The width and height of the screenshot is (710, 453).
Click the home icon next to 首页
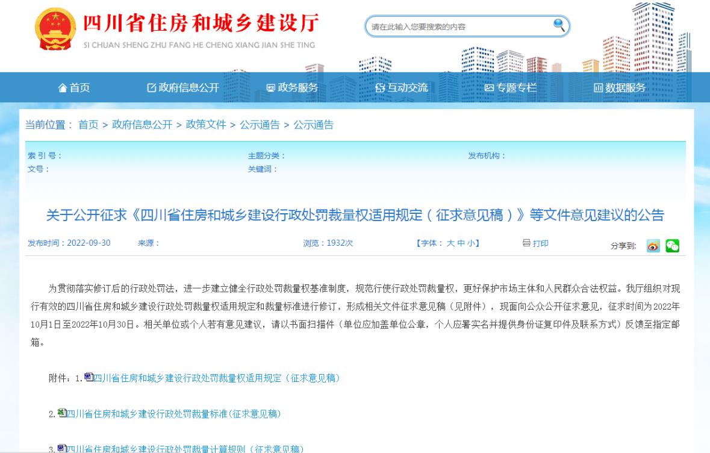coord(62,87)
